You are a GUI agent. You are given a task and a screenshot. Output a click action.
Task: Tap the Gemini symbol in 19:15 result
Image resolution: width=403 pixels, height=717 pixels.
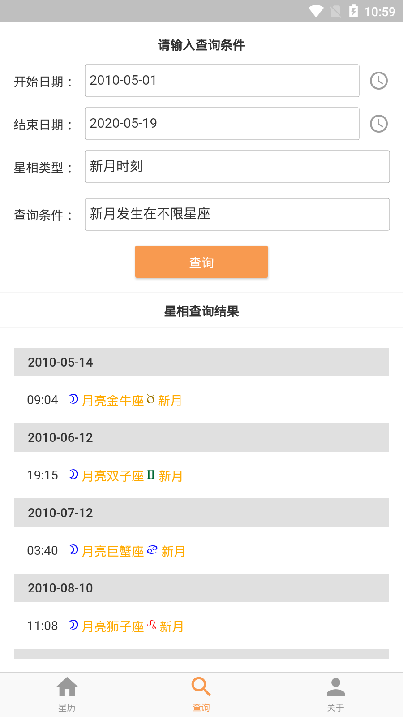[151, 474]
